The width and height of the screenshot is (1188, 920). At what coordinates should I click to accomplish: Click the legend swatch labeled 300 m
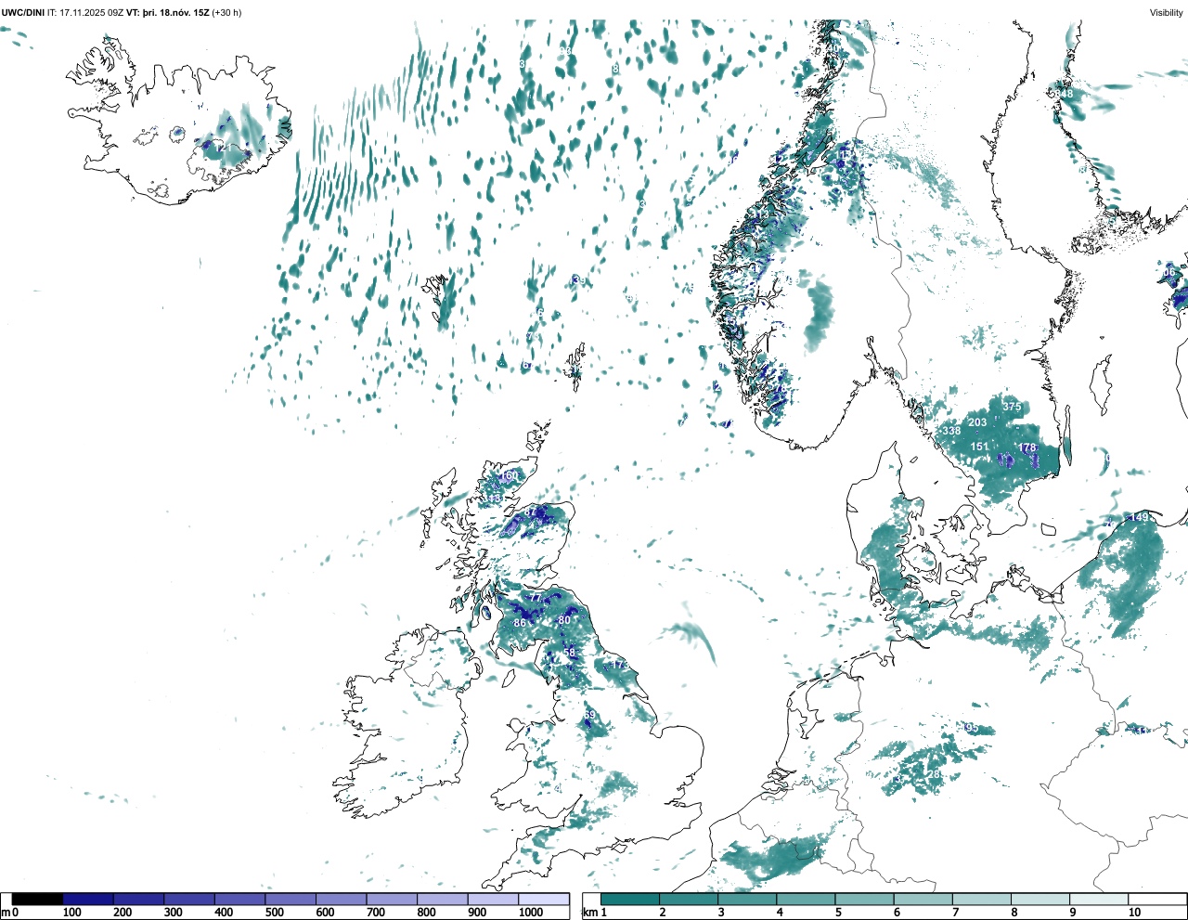pos(189,899)
